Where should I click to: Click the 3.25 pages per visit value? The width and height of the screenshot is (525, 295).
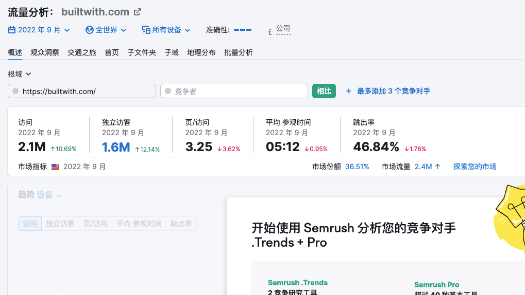pyautogui.click(x=199, y=147)
